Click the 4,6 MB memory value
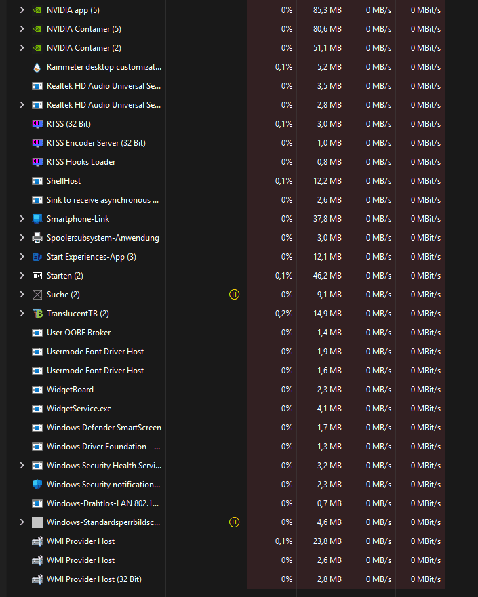The height and width of the screenshot is (597, 478). click(x=329, y=522)
